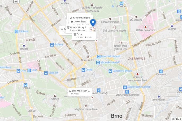Click the Körnerova tram stop icon

pyautogui.click(x=161, y=71)
